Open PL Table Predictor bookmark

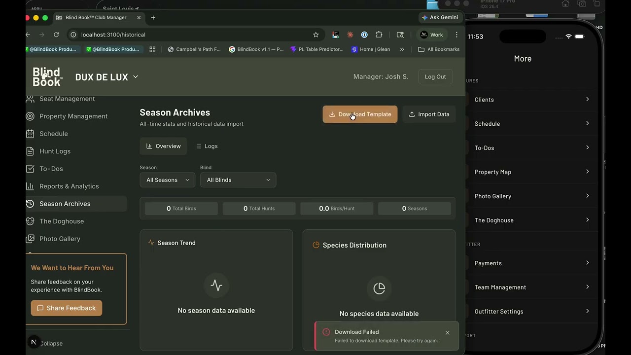pos(317,49)
